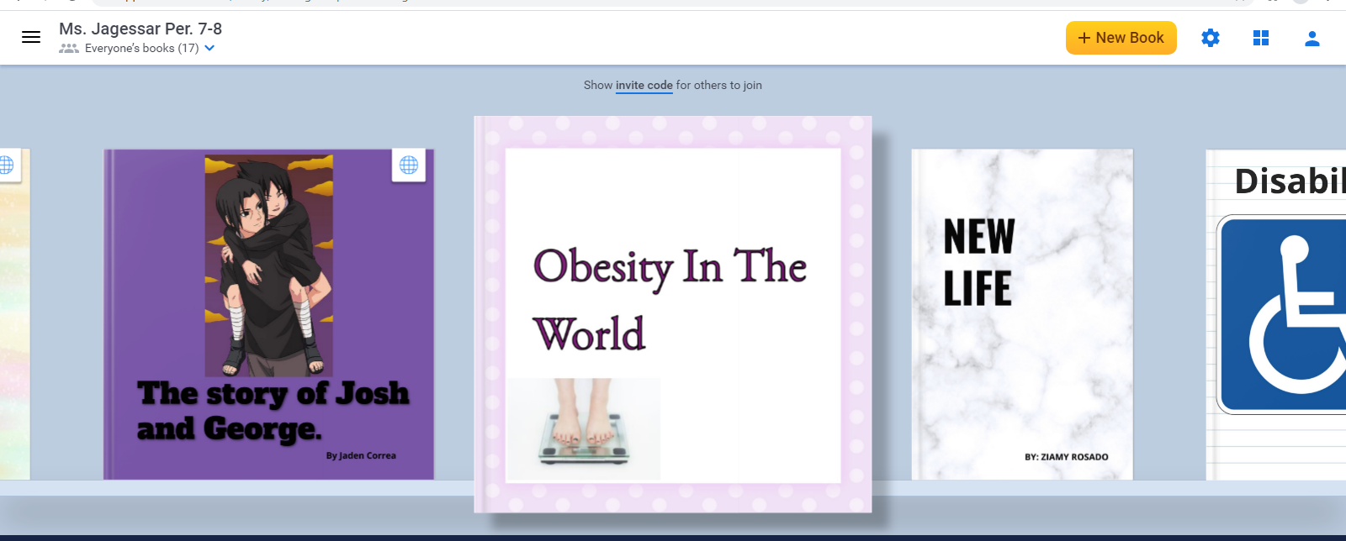Expand the chevron next to Everyone's books

pos(209,48)
